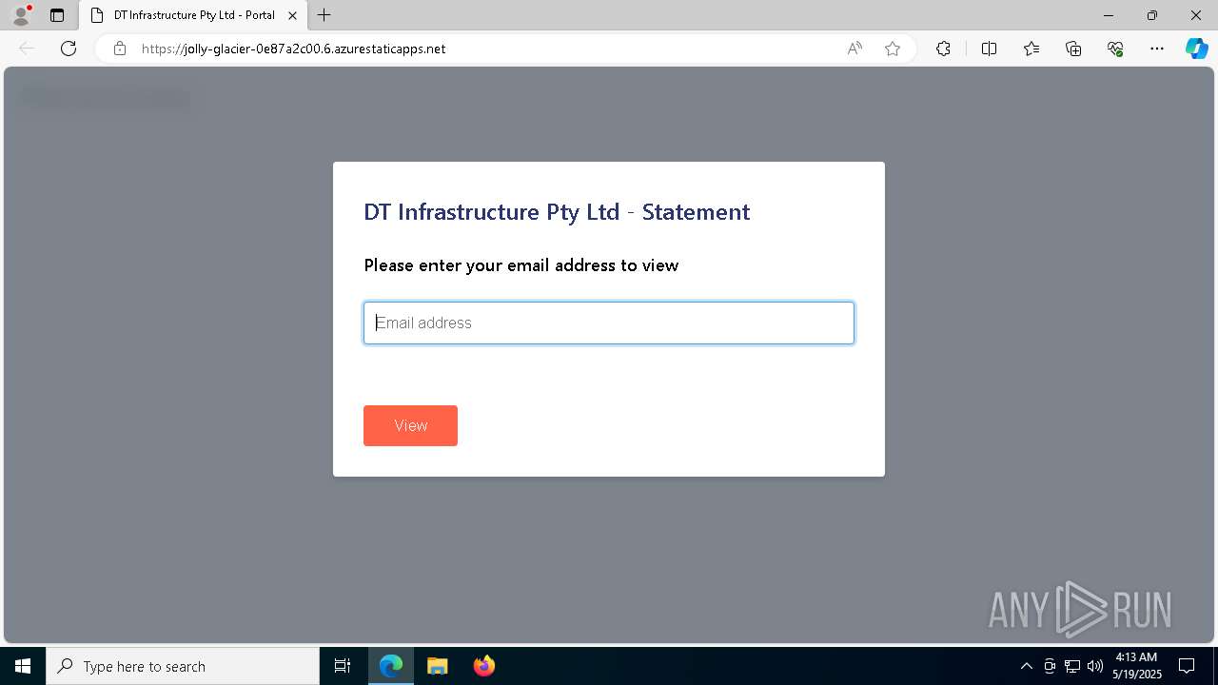Minimize the Edge window

click(1109, 15)
